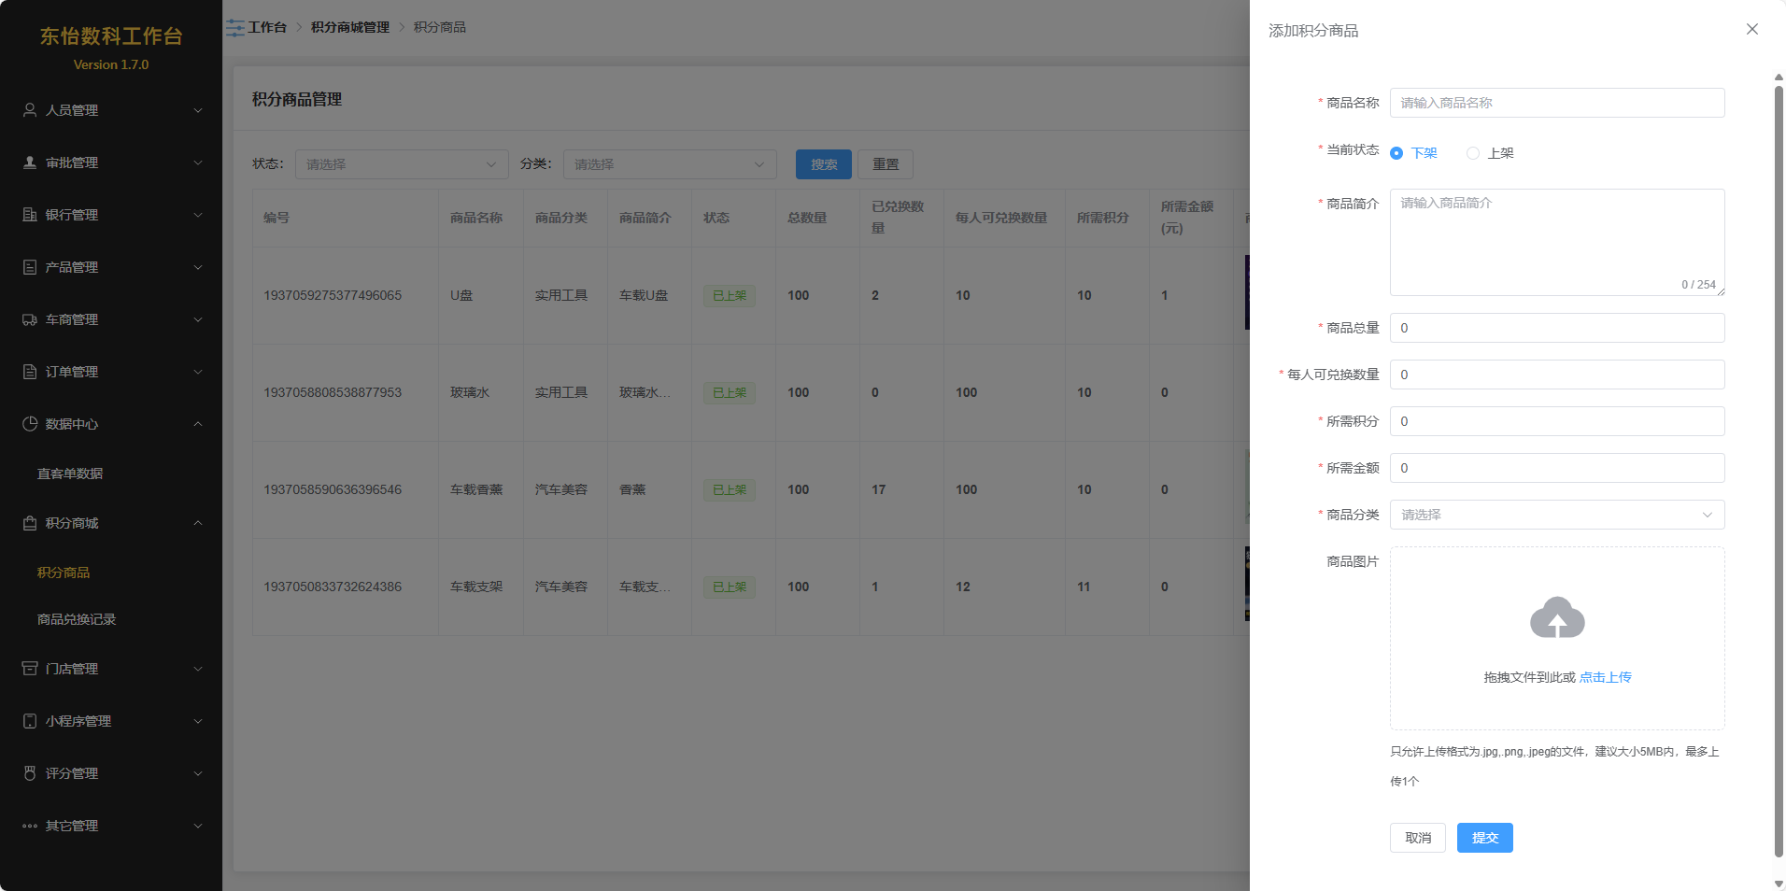Click the 人员管理 user icon in sidebar
This screenshot has height=891, width=1786.
(30, 110)
